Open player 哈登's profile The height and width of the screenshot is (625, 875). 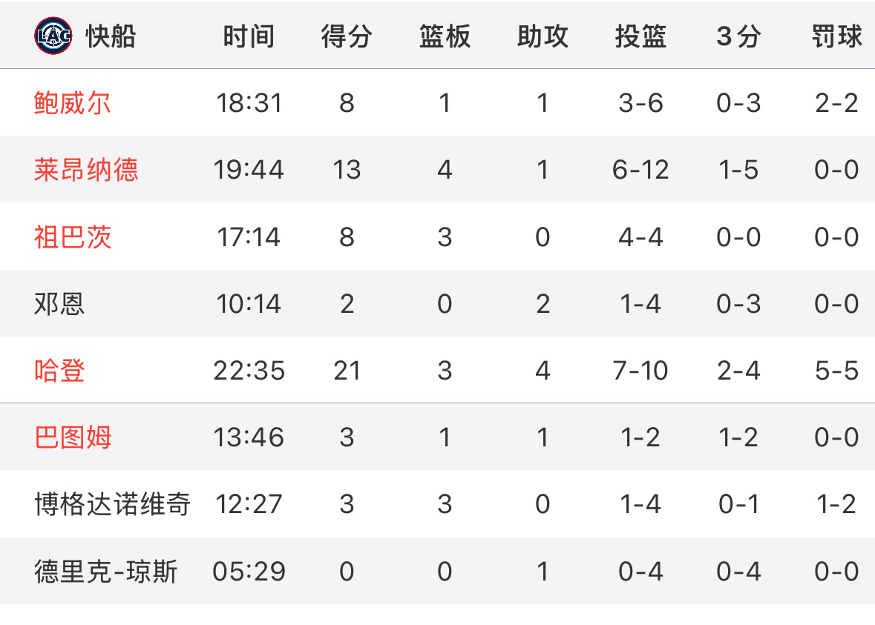coord(59,370)
